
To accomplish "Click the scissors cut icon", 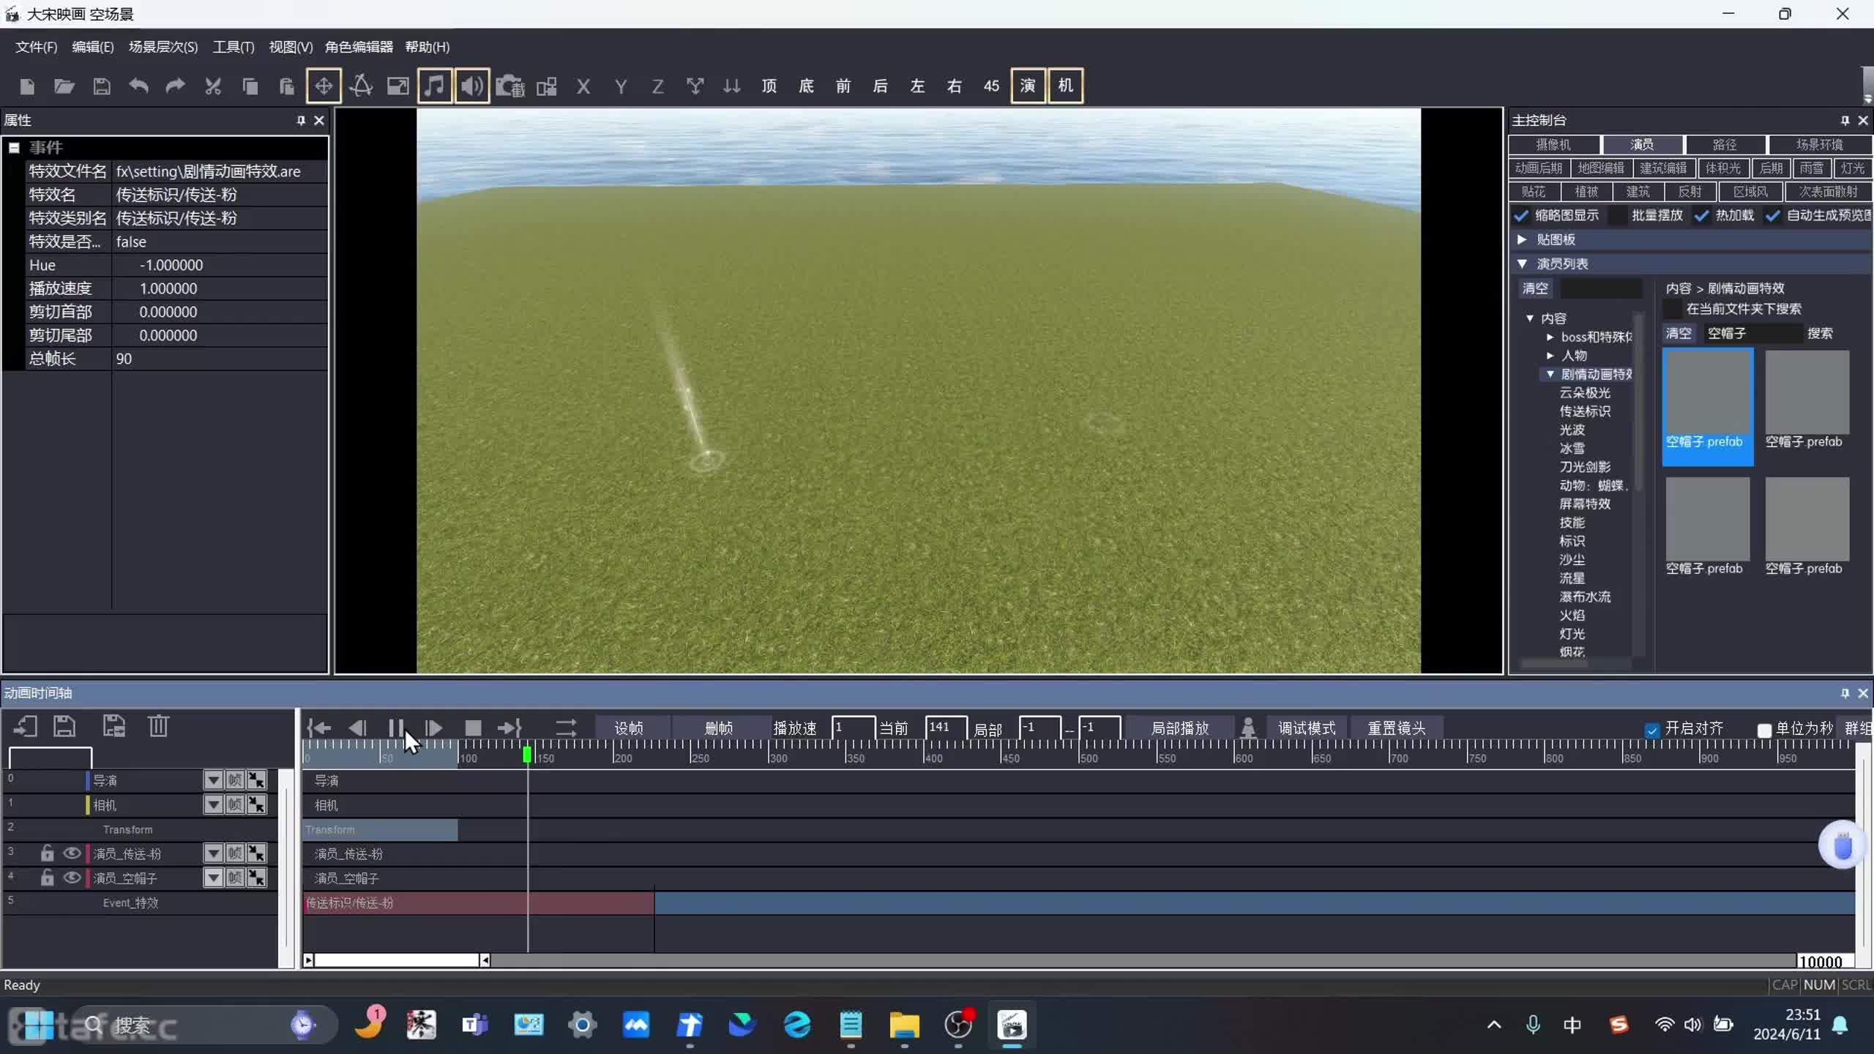I will click(213, 86).
